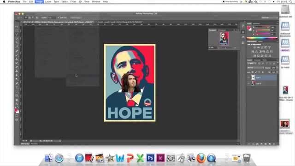The height and width of the screenshot is (166, 295).
Task: Toggle Lock image pixels
Action: click(x=256, y=72)
